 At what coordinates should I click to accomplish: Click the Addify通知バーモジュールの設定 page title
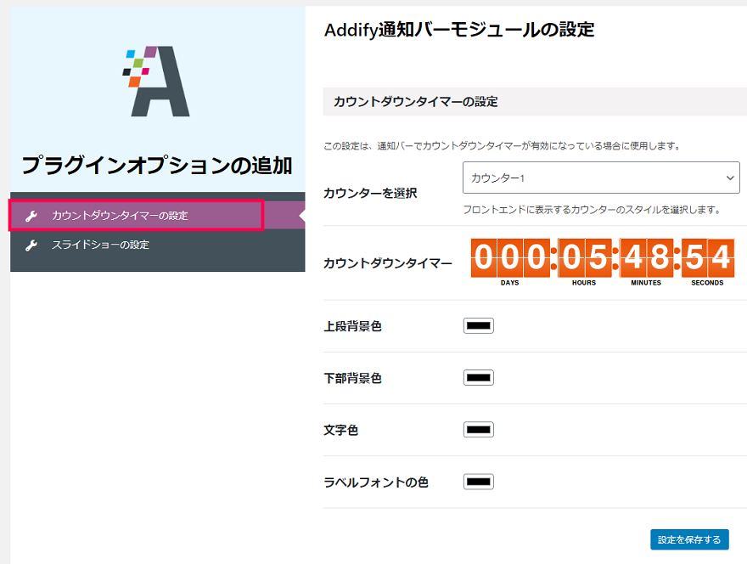coord(459,30)
